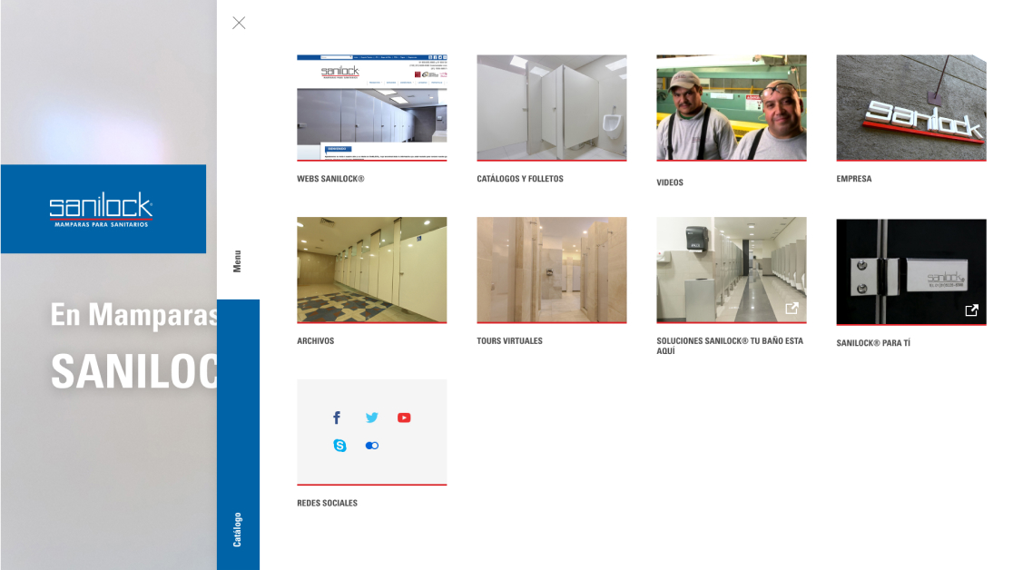The width and height of the screenshot is (1013, 570).
Task: Click external link icon on Soluciones thumbnail
Action: tap(792, 309)
